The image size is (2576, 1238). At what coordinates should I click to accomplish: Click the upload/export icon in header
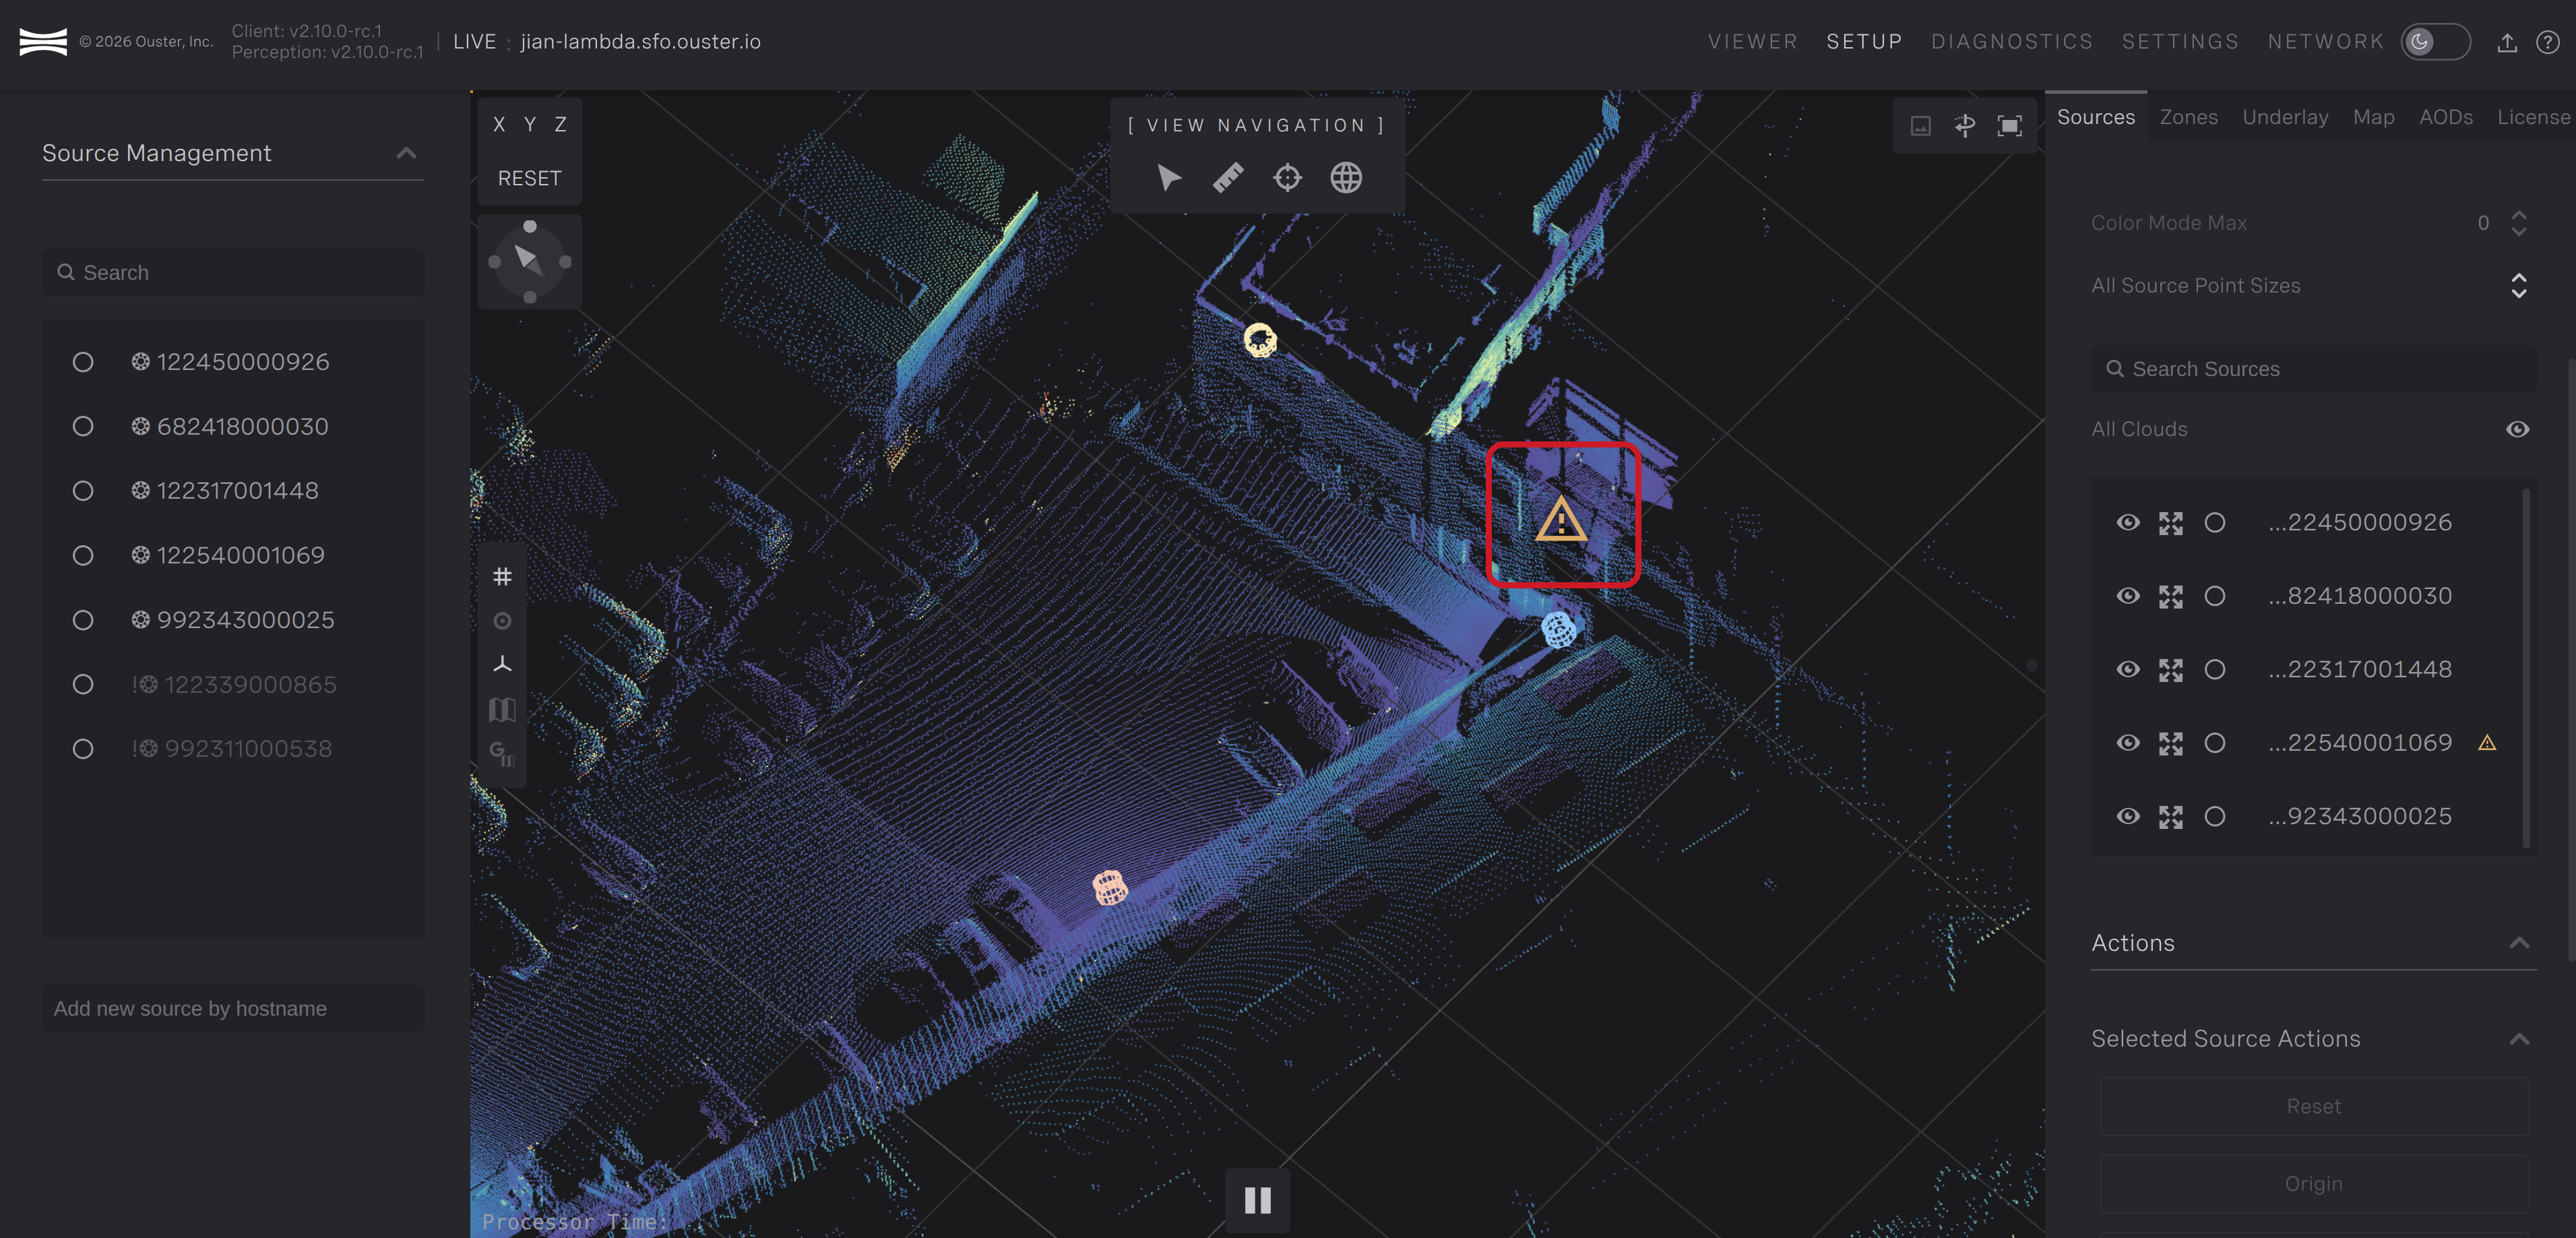click(2507, 42)
